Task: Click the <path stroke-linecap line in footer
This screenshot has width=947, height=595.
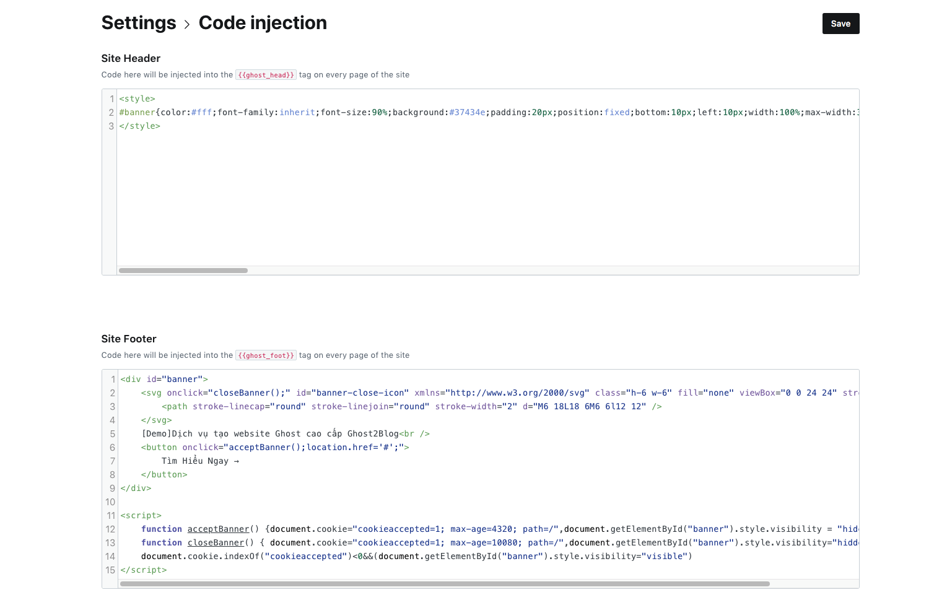Action: [x=411, y=406]
